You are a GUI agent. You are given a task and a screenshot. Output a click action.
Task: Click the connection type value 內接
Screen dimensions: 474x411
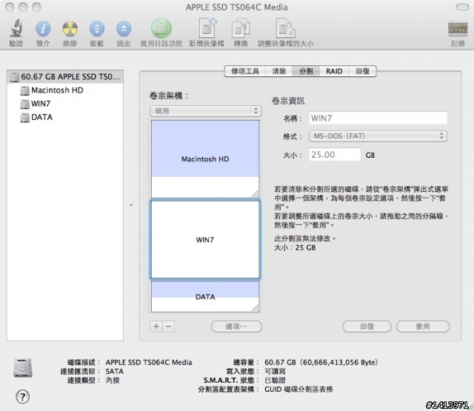point(113,380)
